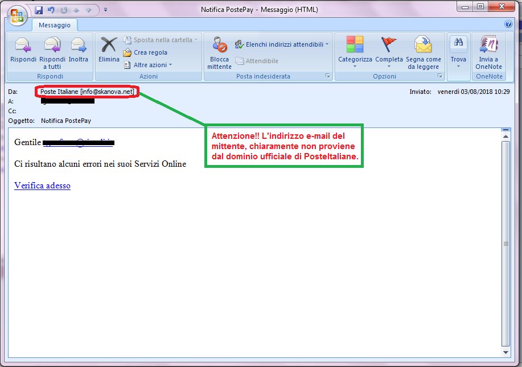Go to previous item with up arrow
Viewport: 522px width, 367px height.
(76, 10)
